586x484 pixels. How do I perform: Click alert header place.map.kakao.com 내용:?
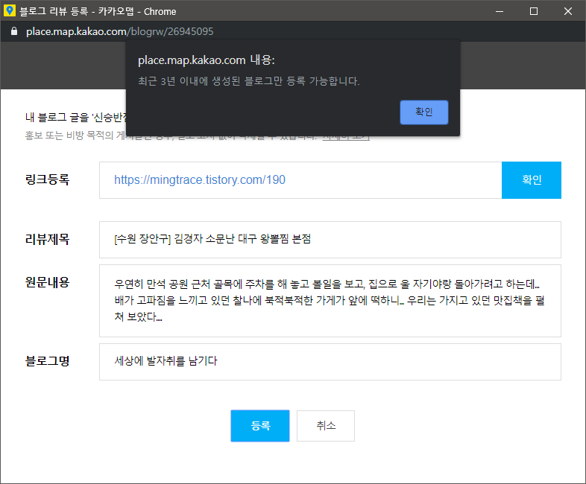point(207,60)
